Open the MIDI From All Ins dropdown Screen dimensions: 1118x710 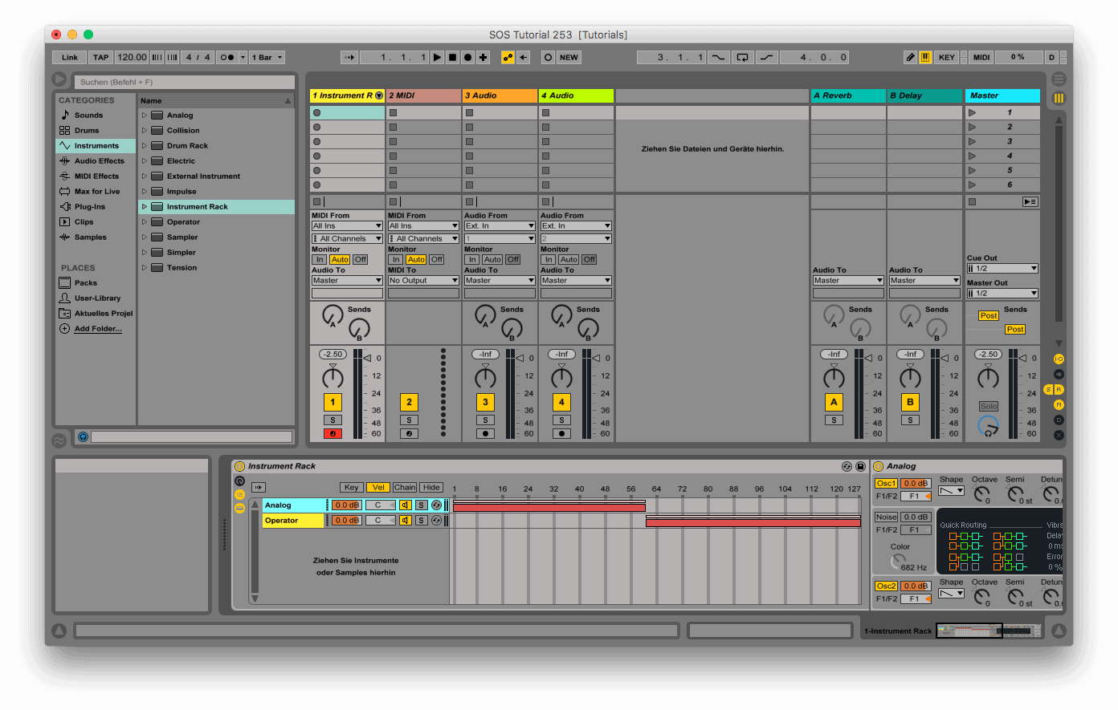click(x=346, y=225)
